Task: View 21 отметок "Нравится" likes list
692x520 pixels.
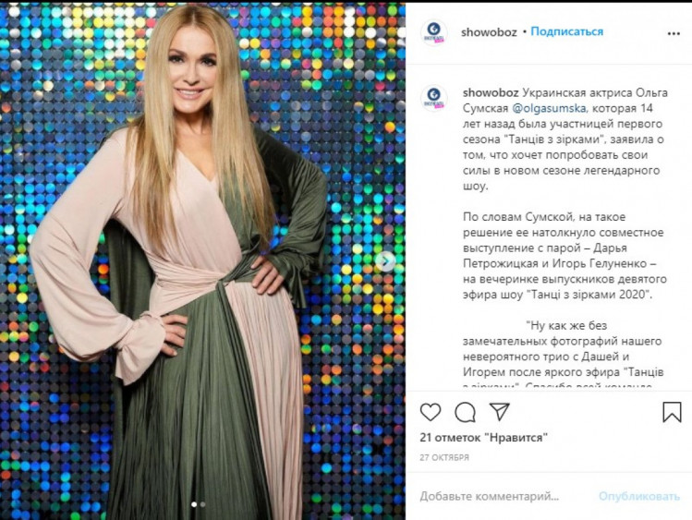Action: click(x=484, y=438)
